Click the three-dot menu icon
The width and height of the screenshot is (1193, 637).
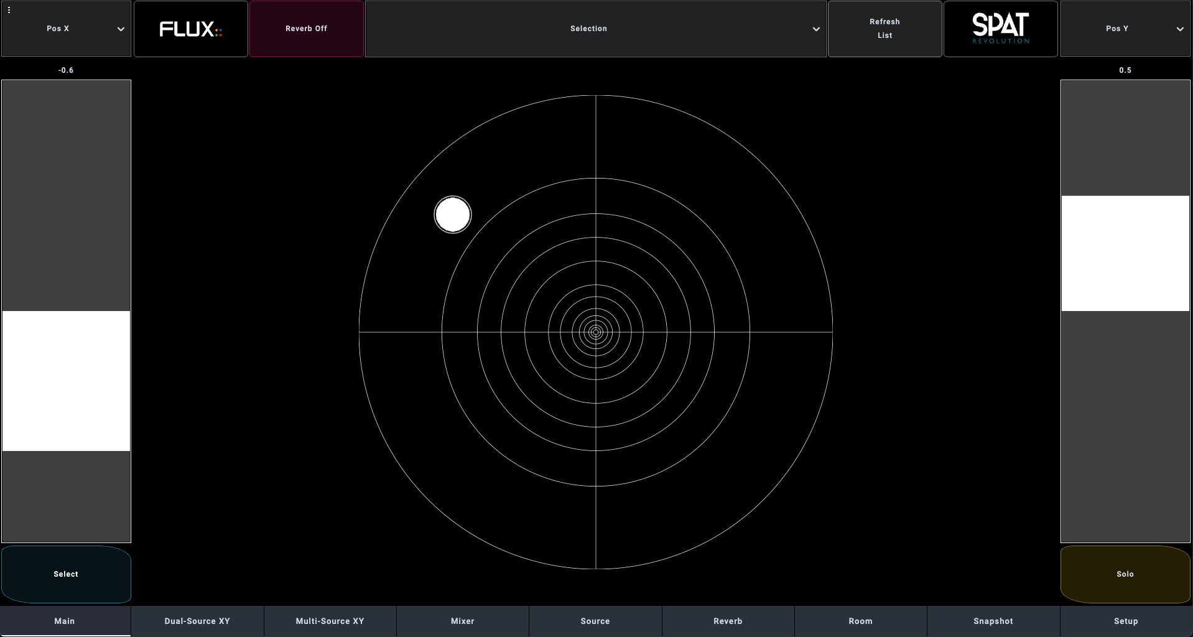pos(9,10)
